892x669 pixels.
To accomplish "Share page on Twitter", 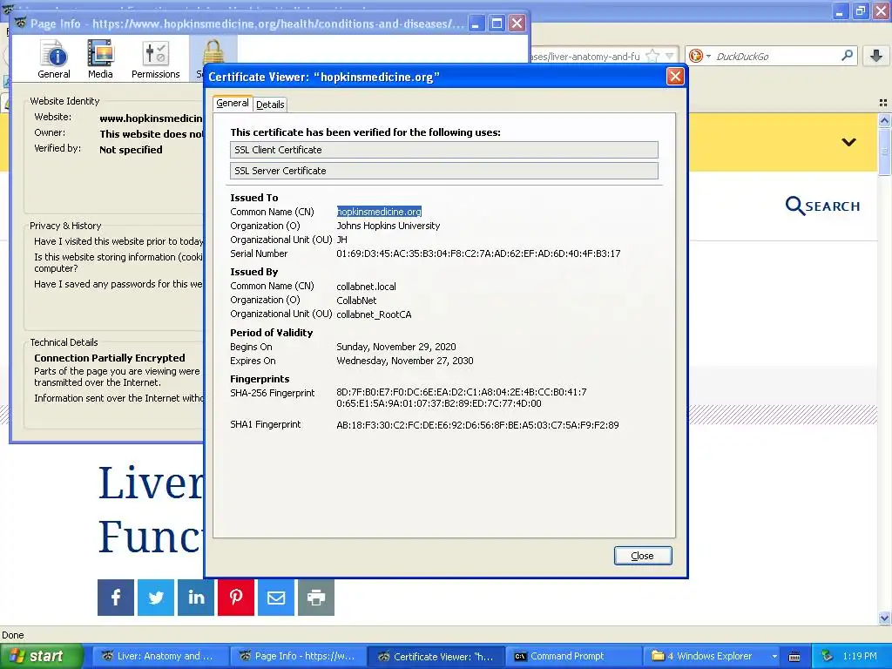I will point(156,598).
